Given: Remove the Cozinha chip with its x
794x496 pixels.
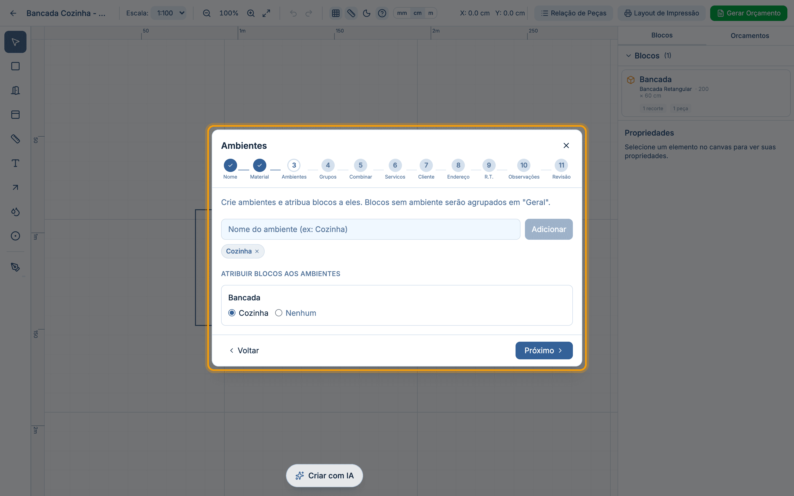Looking at the screenshot, I should (257, 251).
